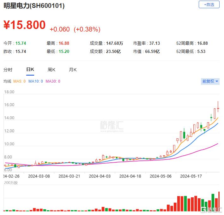Click the 2024-03-21 date axis label
224x215 pixels.
[69, 176]
